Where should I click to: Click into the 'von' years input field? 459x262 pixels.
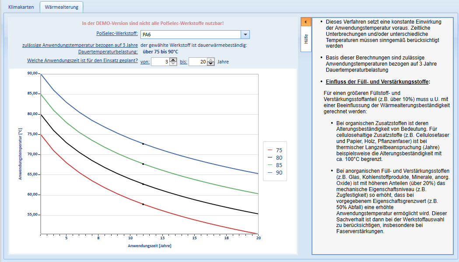[x=161, y=62]
